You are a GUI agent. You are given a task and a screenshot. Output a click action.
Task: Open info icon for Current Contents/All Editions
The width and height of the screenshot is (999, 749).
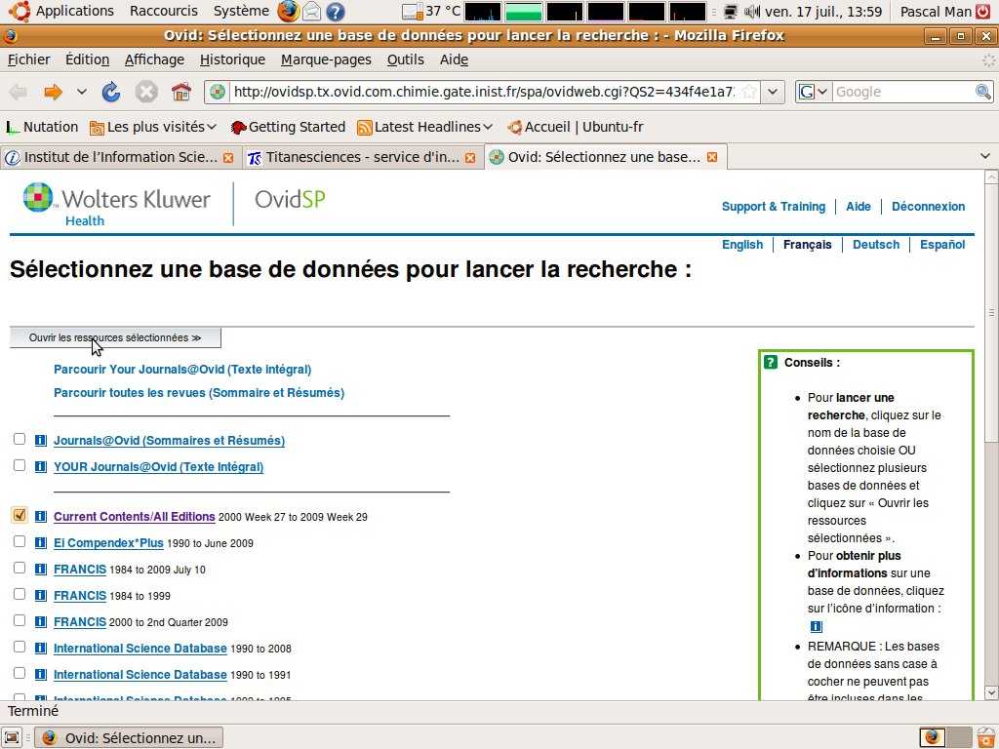[41, 516]
